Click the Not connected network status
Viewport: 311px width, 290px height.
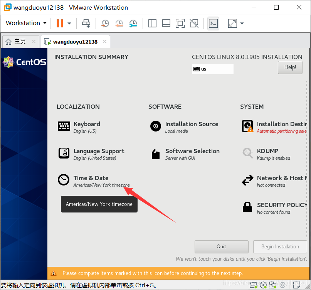271,185
